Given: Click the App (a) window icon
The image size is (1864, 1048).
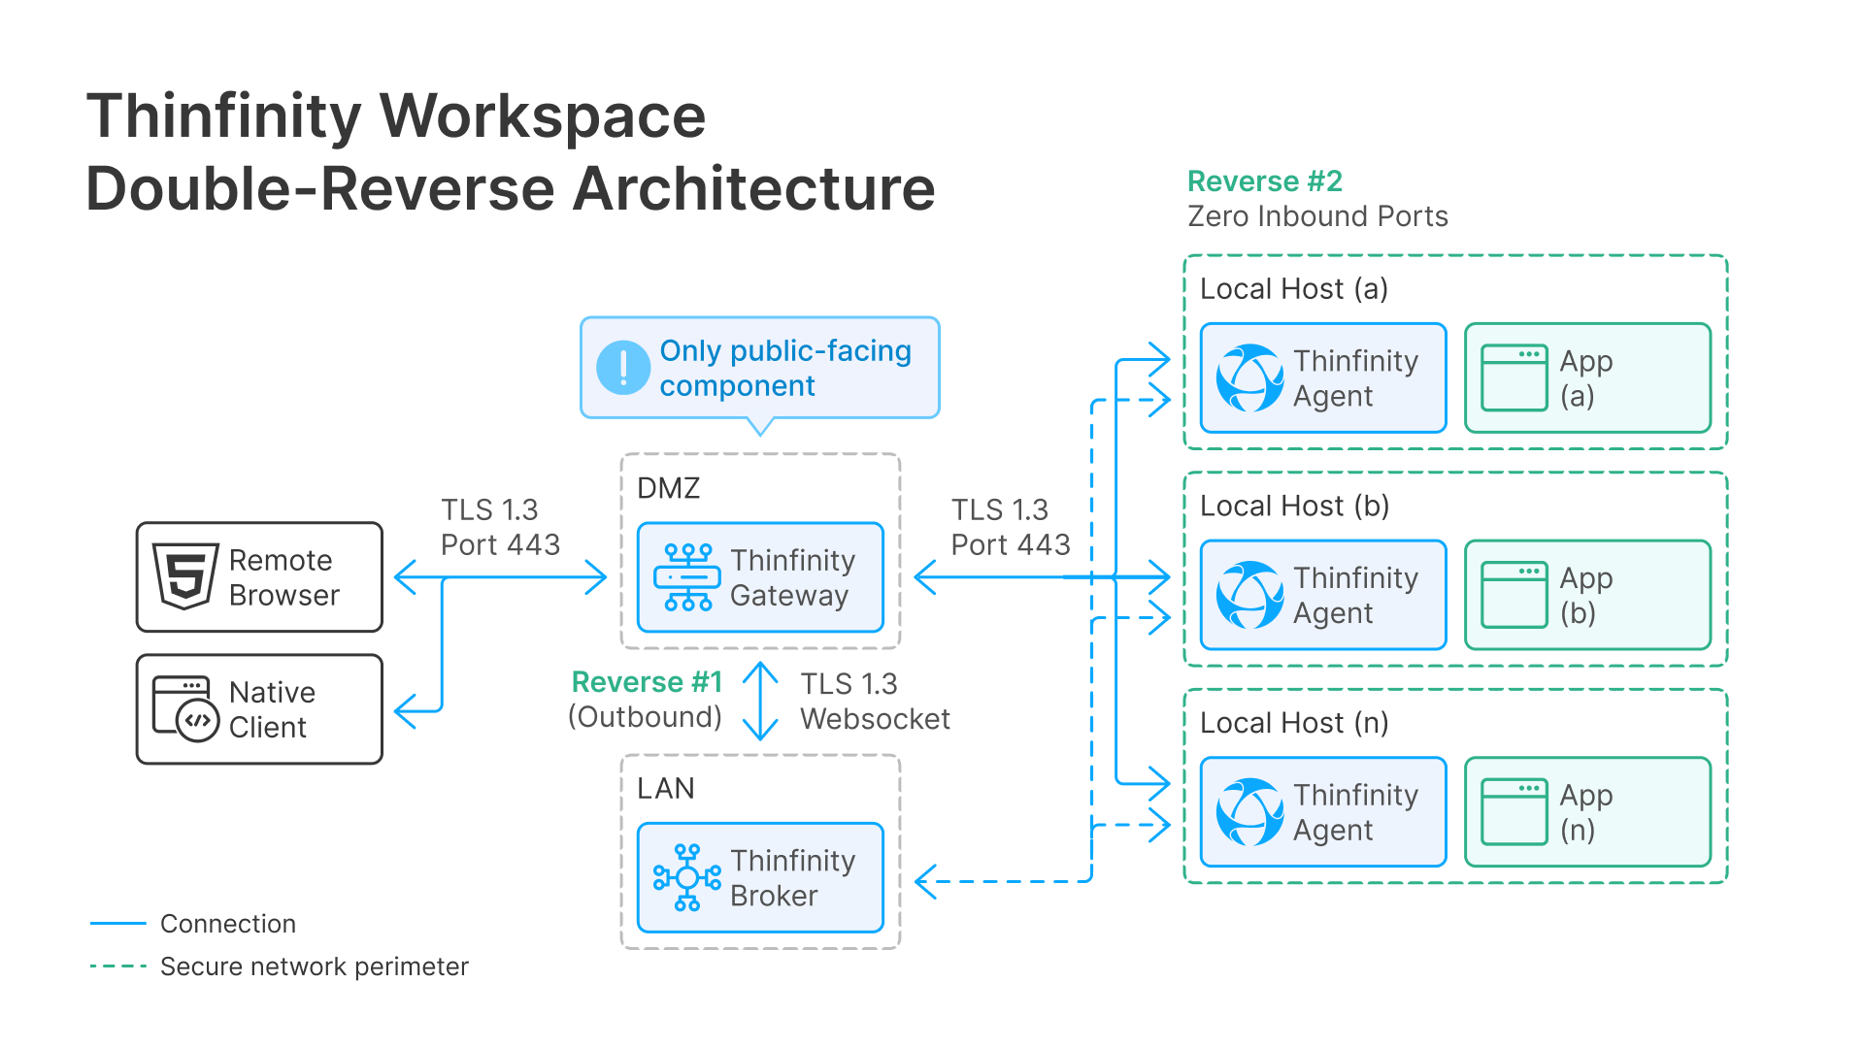Looking at the screenshot, I should click(1514, 377).
